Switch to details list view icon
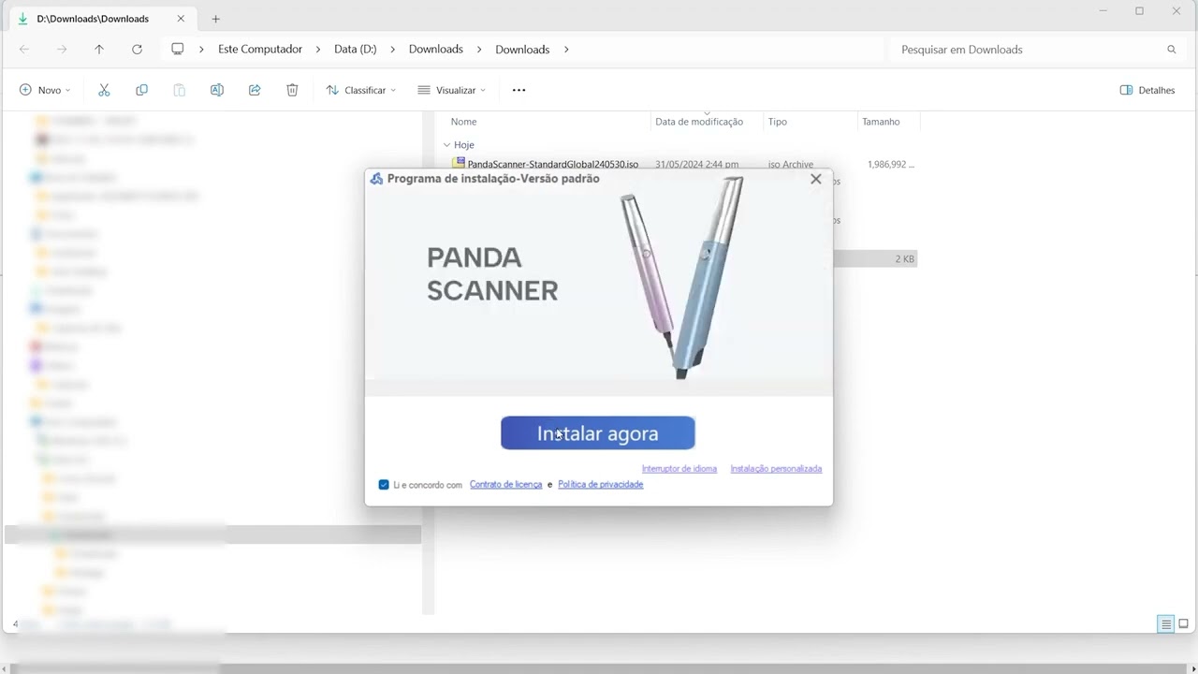This screenshot has height=674, width=1198. [1165, 624]
